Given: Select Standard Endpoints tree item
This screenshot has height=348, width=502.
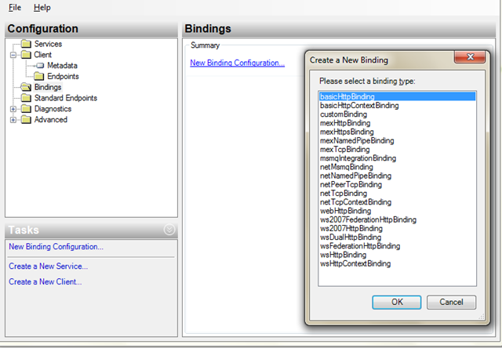Looking at the screenshot, I should (66, 98).
